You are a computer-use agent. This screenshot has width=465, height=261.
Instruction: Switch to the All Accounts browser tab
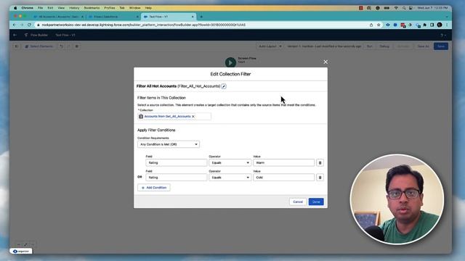click(x=58, y=17)
